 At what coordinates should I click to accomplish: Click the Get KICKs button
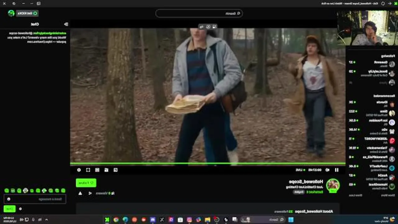tap(27, 13)
